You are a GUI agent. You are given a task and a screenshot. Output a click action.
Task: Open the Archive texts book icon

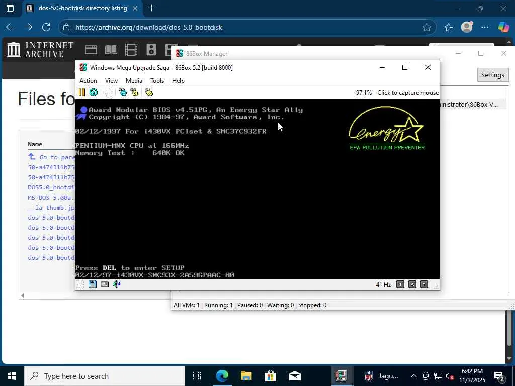click(x=111, y=50)
